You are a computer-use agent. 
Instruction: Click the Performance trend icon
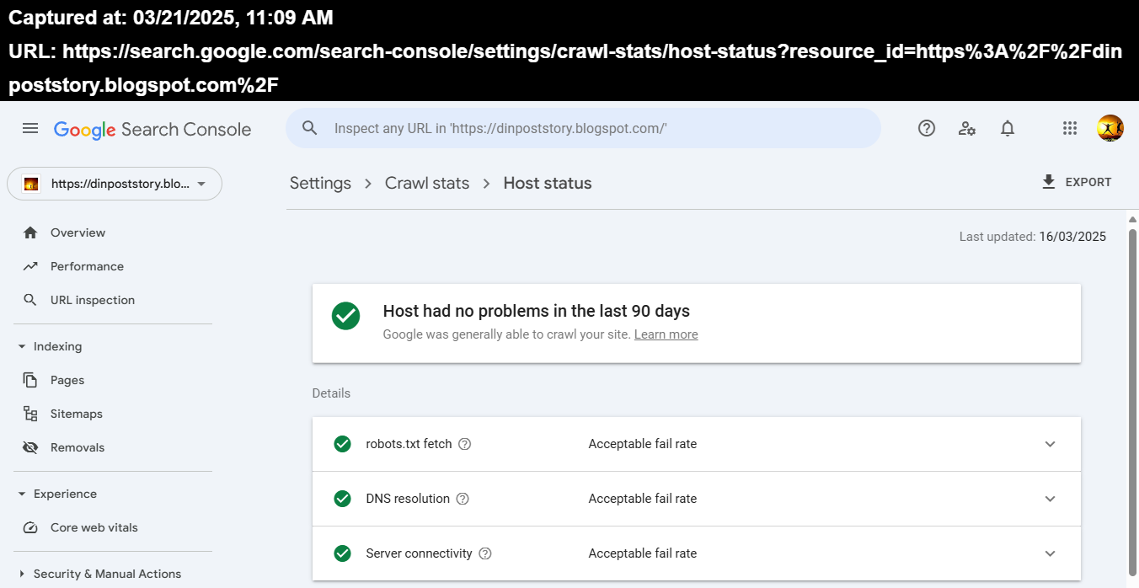click(x=30, y=266)
